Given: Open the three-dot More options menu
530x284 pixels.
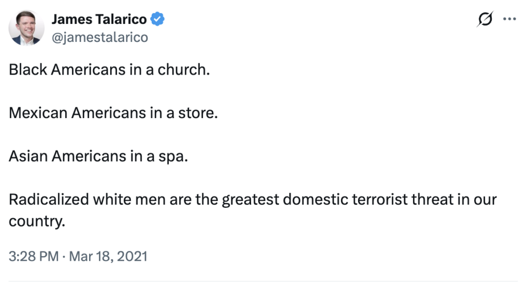Looking at the screenshot, I should click(509, 19).
